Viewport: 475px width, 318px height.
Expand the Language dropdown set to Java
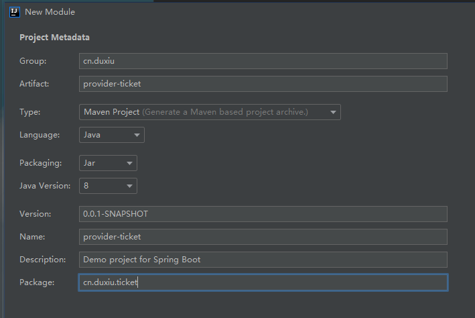(111, 135)
